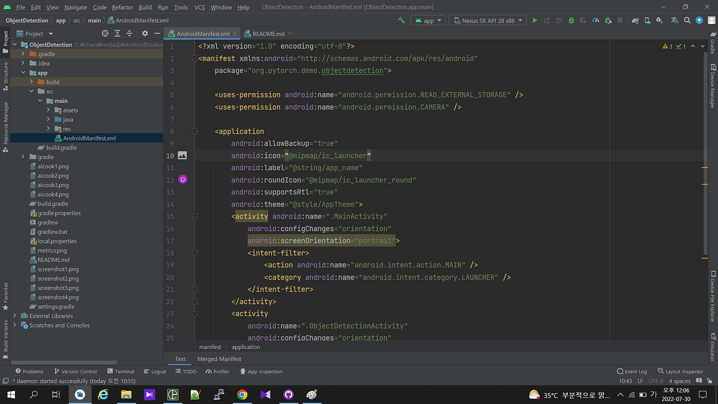Open the app run configuration dropdown

tap(428, 20)
